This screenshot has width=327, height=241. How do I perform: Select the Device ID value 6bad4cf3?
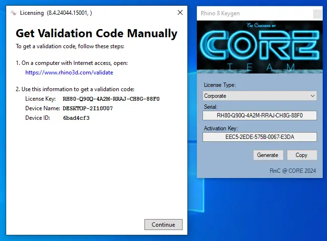76,118
